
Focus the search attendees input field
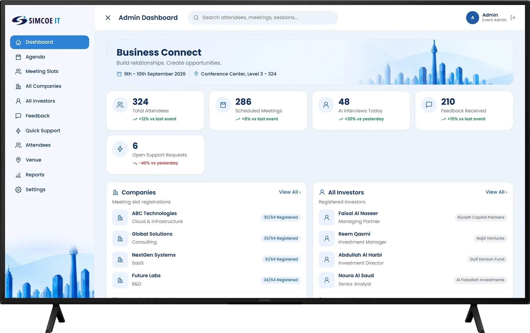(263, 18)
